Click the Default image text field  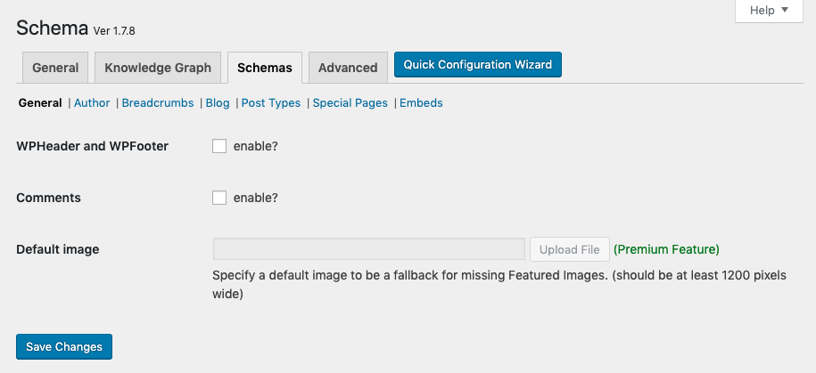coord(368,249)
